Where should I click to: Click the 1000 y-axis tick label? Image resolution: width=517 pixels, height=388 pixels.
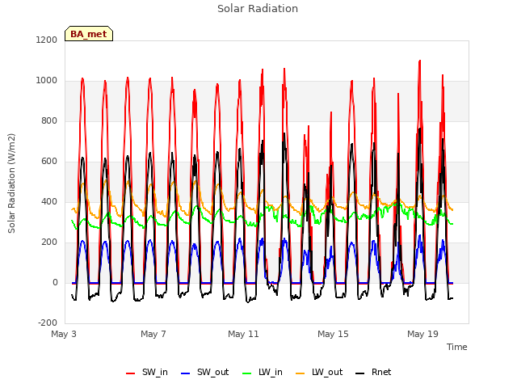[47, 81]
